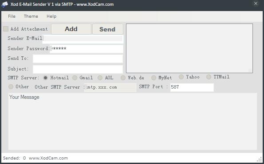Select the Hotmail SMTP server option
264x164 pixels.
click(x=45, y=78)
